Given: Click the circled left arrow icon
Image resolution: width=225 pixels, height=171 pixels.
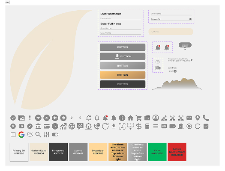Looking at the screenshot, I should click(x=55, y=118).
